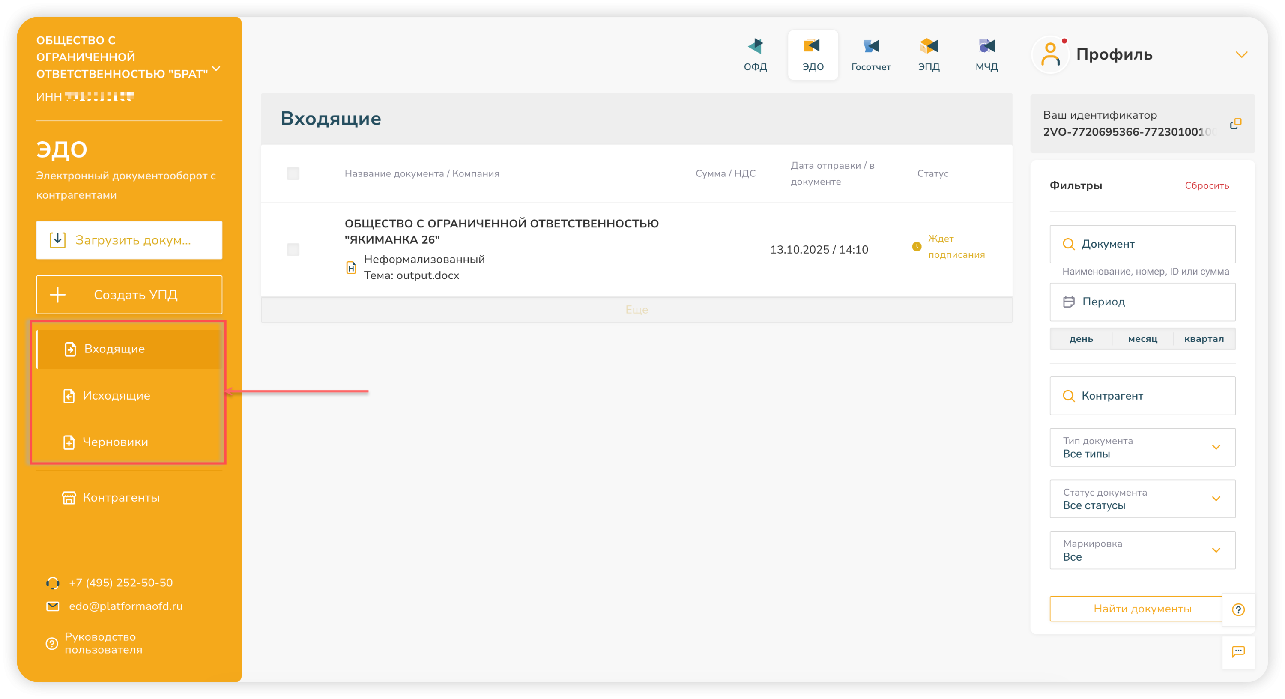Screen dimensions: 1285x699
Task: Toggle the select-all checkbox in table header
Action: tap(293, 173)
